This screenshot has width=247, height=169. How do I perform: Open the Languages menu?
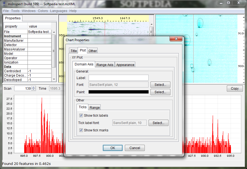(59, 11)
